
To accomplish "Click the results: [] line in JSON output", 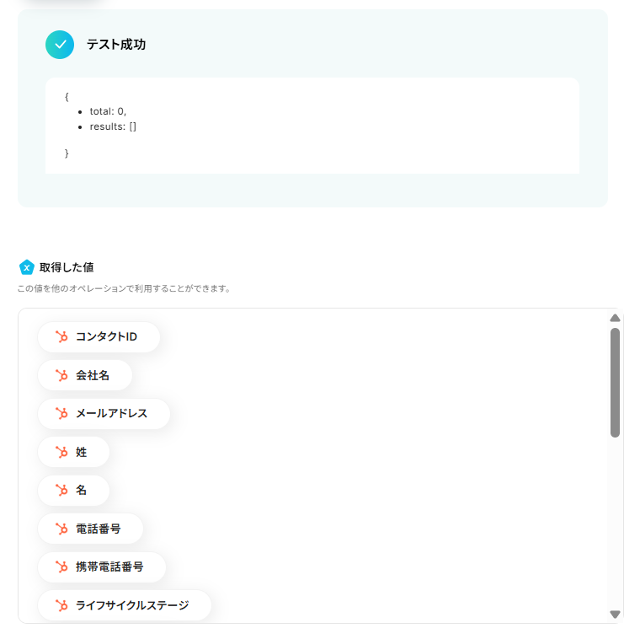I will (x=113, y=126).
